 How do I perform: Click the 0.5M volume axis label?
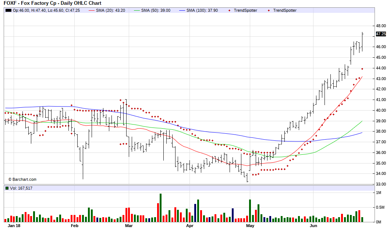tap(380, 208)
